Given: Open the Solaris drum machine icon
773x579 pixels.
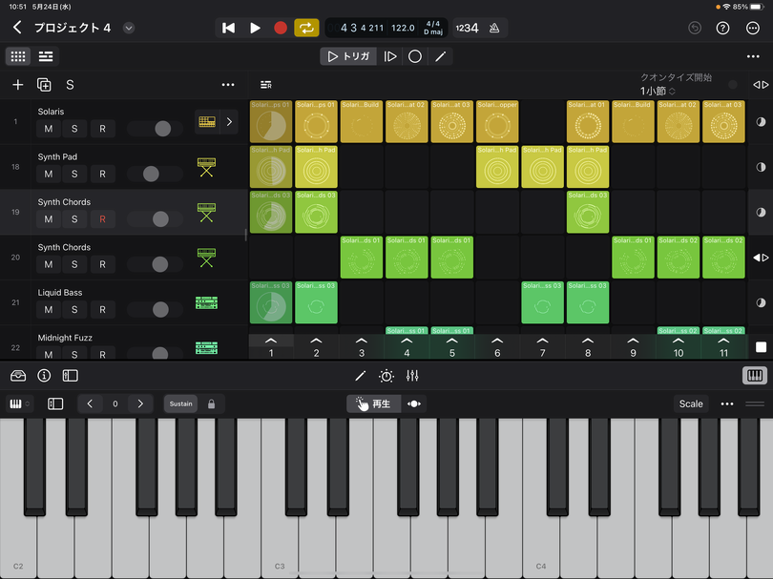Looking at the screenshot, I should click(x=207, y=122).
